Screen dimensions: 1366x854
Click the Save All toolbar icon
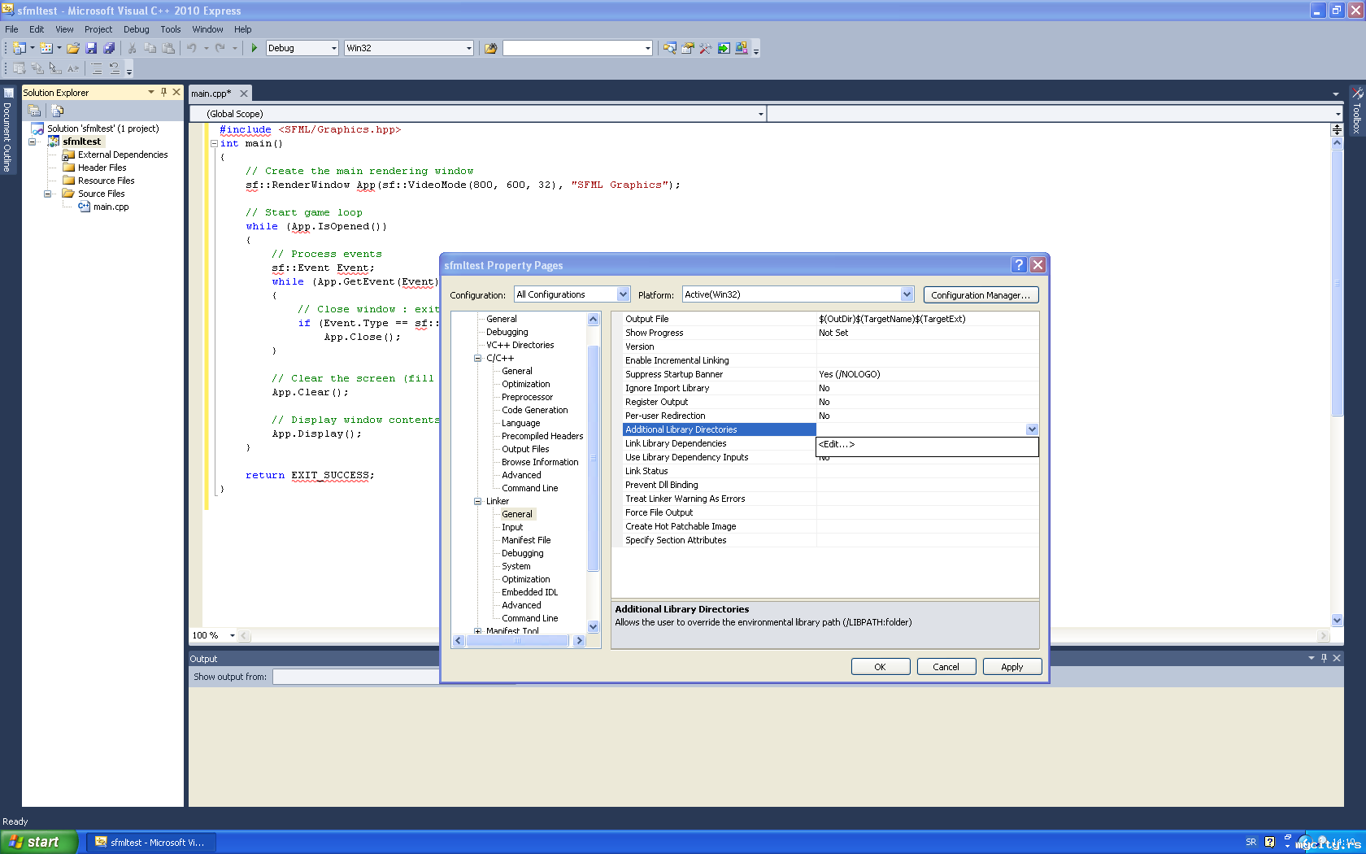[x=109, y=48]
